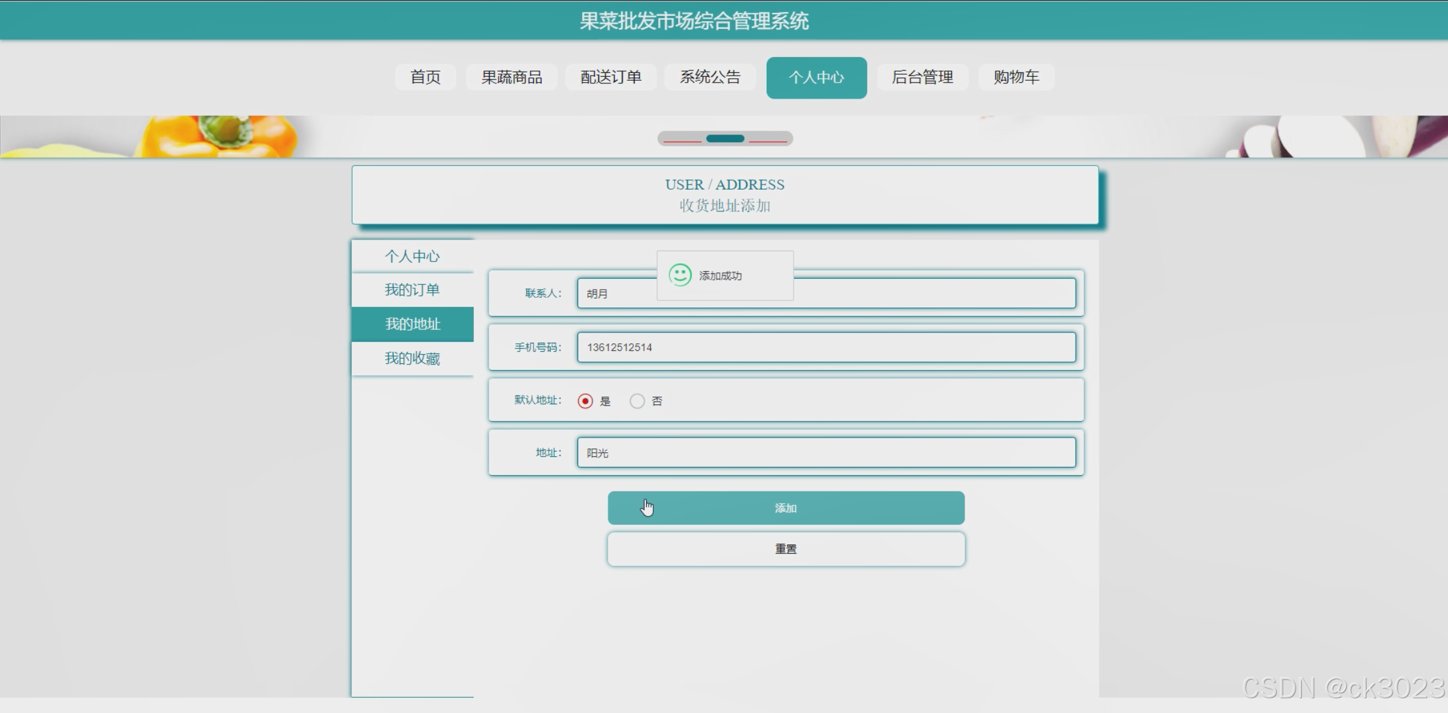The width and height of the screenshot is (1448, 713).
Task: Select the 否 default address radio
Action: [637, 401]
